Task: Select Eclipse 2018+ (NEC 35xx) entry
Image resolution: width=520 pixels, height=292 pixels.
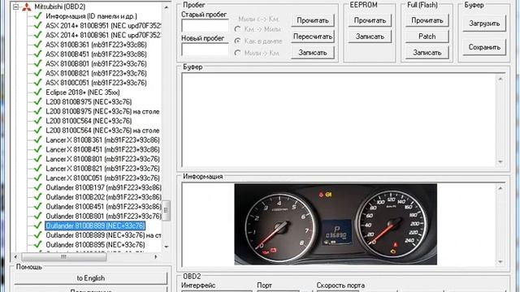Action: point(83,92)
